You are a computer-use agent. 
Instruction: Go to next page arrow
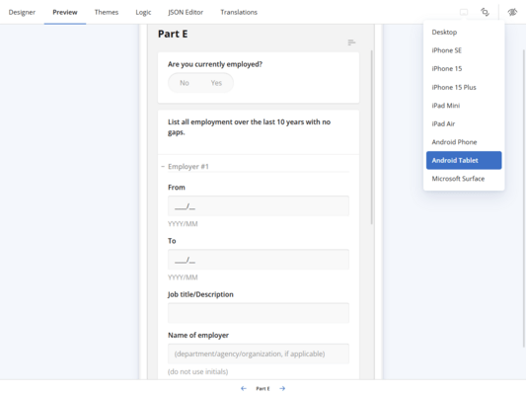pos(282,388)
